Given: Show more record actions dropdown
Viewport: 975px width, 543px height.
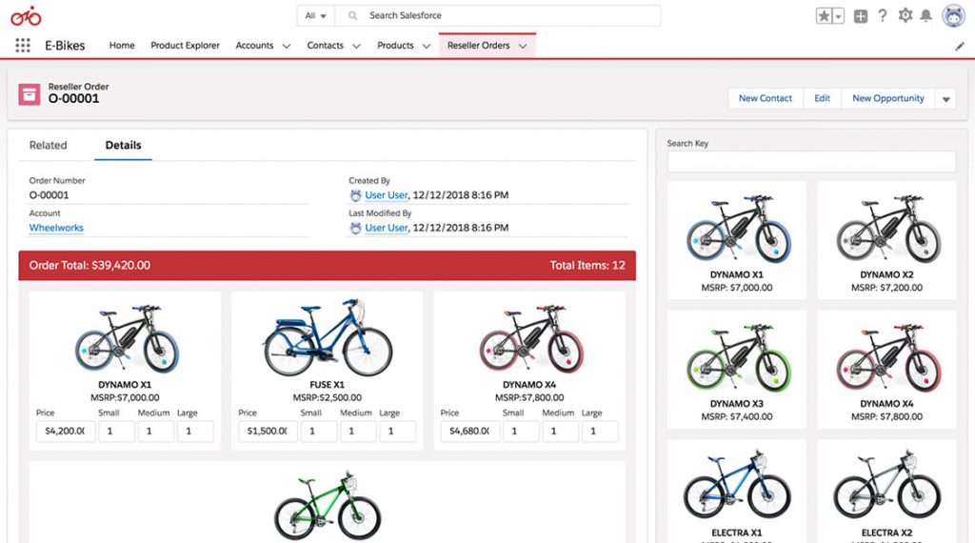Looking at the screenshot, I should pyautogui.click(x=945, y=99).
